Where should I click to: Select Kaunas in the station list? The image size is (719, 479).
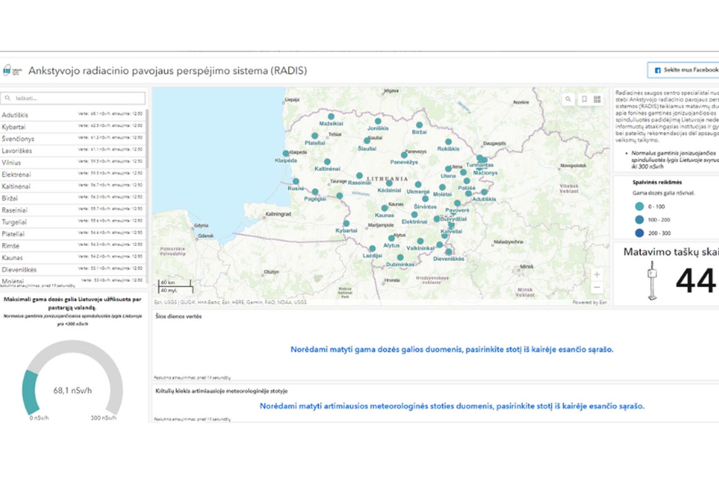[73, 257]
